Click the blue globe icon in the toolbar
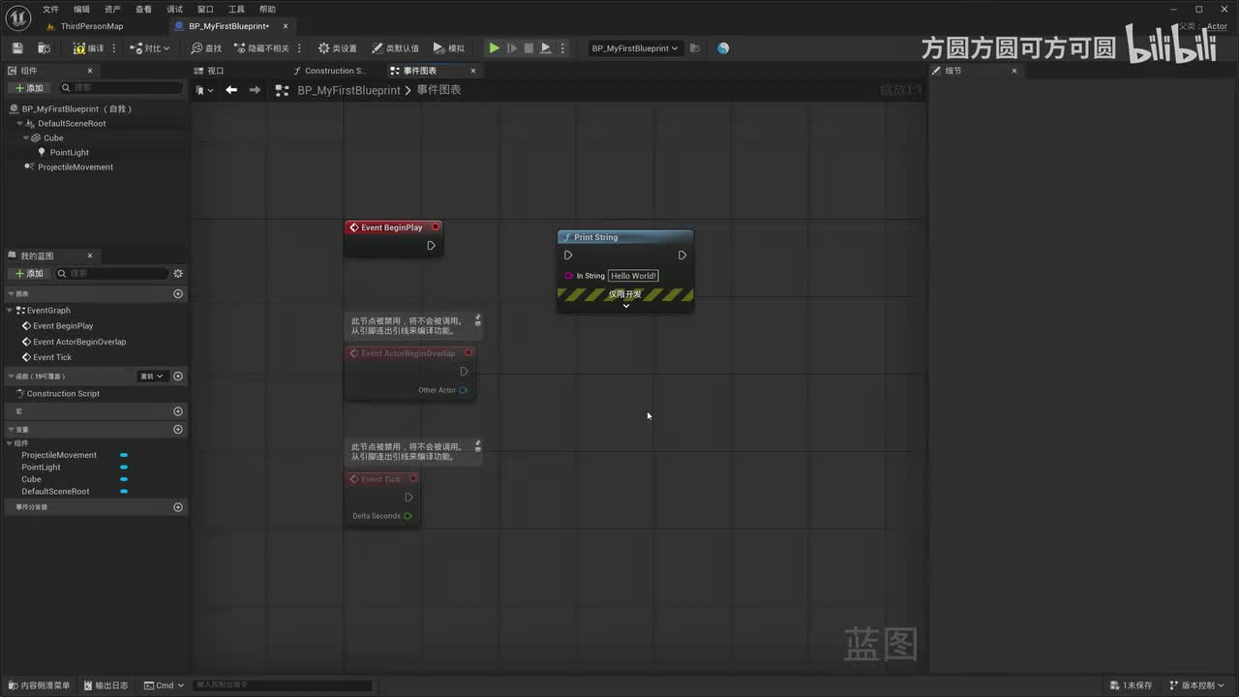The height and width of the screenshot is (697, 1239). click(x=723, y=47)
